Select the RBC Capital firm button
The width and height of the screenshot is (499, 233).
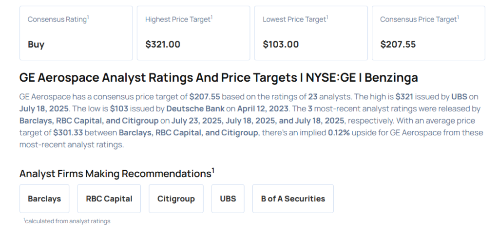pos(109,198)
